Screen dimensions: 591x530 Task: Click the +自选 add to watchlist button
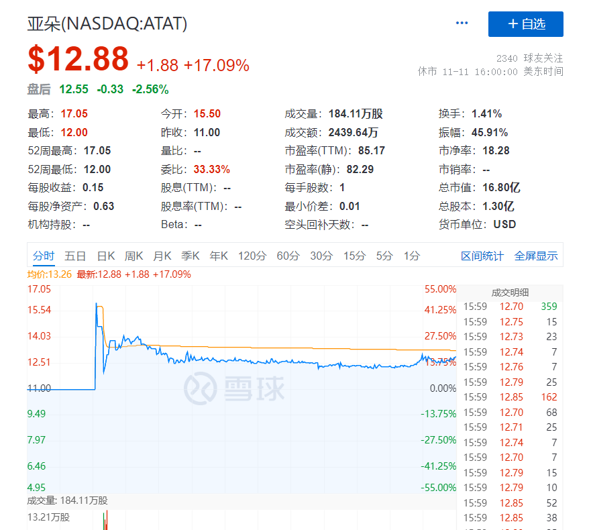tap(525, 24)
